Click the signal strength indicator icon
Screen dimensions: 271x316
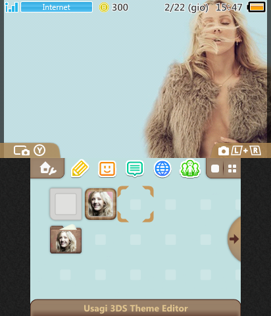11,7
